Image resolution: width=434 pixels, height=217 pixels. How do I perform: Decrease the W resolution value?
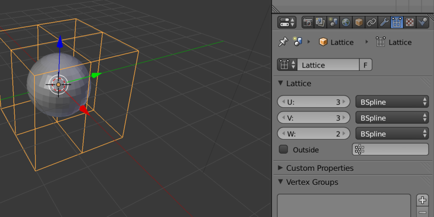pyautogui.click(x=283, y=134)
